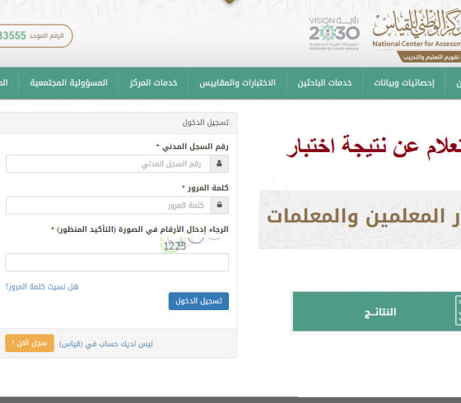Open the المسؤولية المجتمعية menu
The height and width of the screenshot is (403, 461).
click(x=68, y=83)
